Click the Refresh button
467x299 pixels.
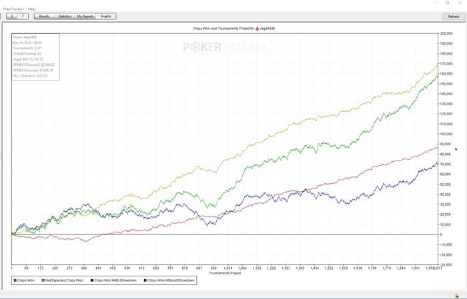[454, 17]
